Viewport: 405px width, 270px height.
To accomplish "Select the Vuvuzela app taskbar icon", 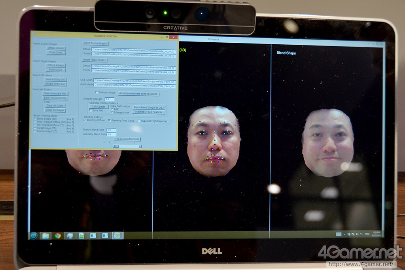I will (117, 236).
